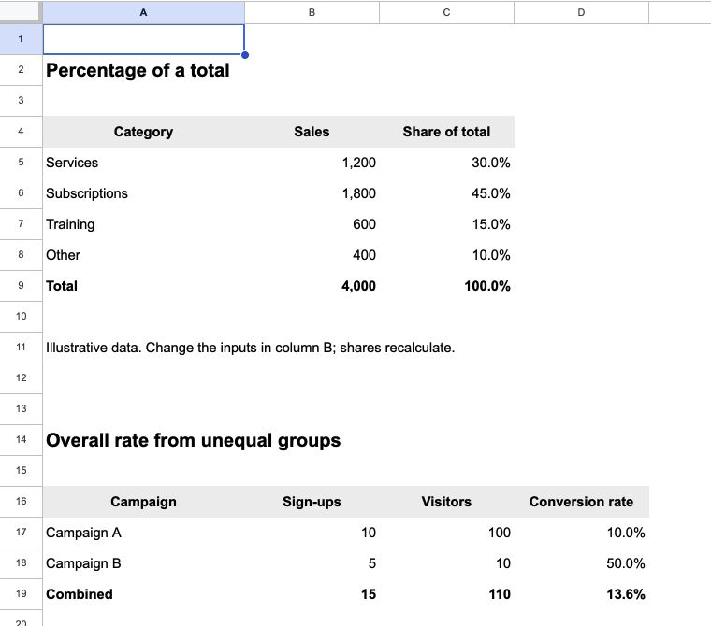Click the 'Percentage of a total' heading cell
The image size is (711, 626).
click(x=144, y=70)
